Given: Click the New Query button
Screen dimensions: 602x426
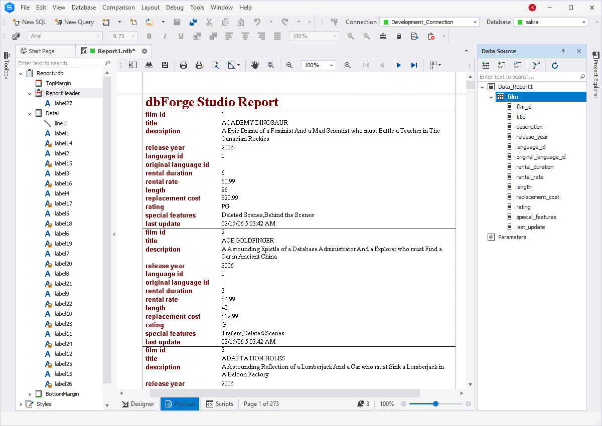Looking at the screenshot, I should [74, 22].
